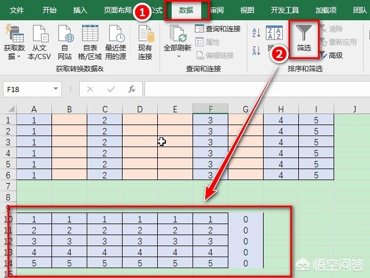This screenshot has height=278, width=370.
Task: Open the 获取数据 (Get Data) icon
Action: click(14, 34)
